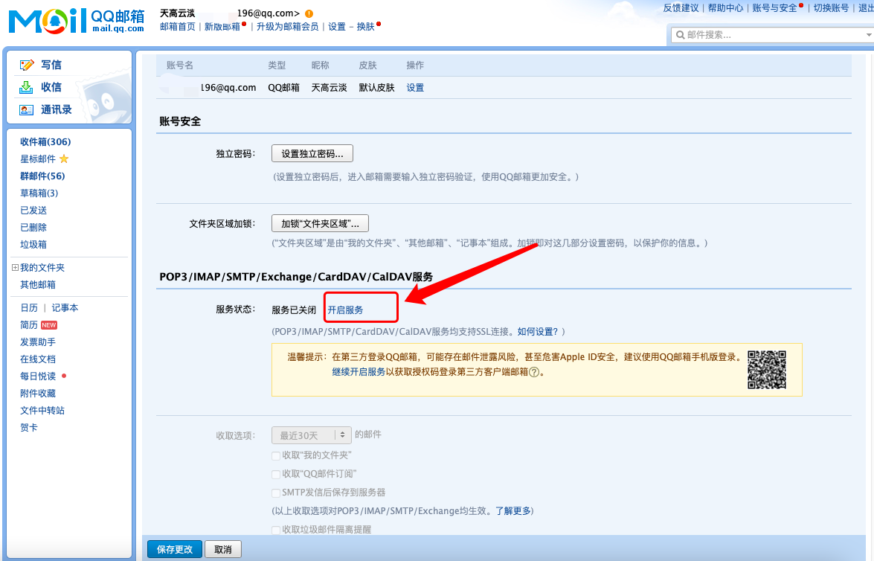Click the help question mark after 客户端邮箱
Image resolution: width=874 pixels, height=561 pixels.
click(x=534, y=372)
